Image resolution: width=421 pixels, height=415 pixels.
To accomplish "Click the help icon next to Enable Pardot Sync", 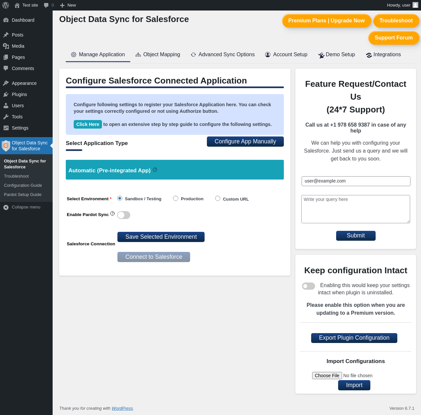I will (x=112, y=213).
